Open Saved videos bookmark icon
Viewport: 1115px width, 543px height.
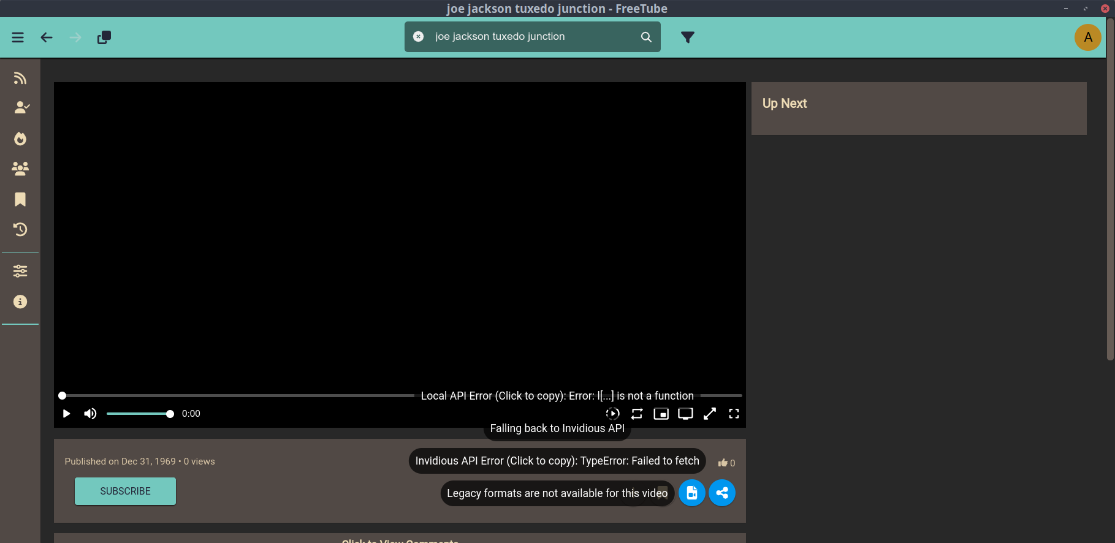[20, 199]
